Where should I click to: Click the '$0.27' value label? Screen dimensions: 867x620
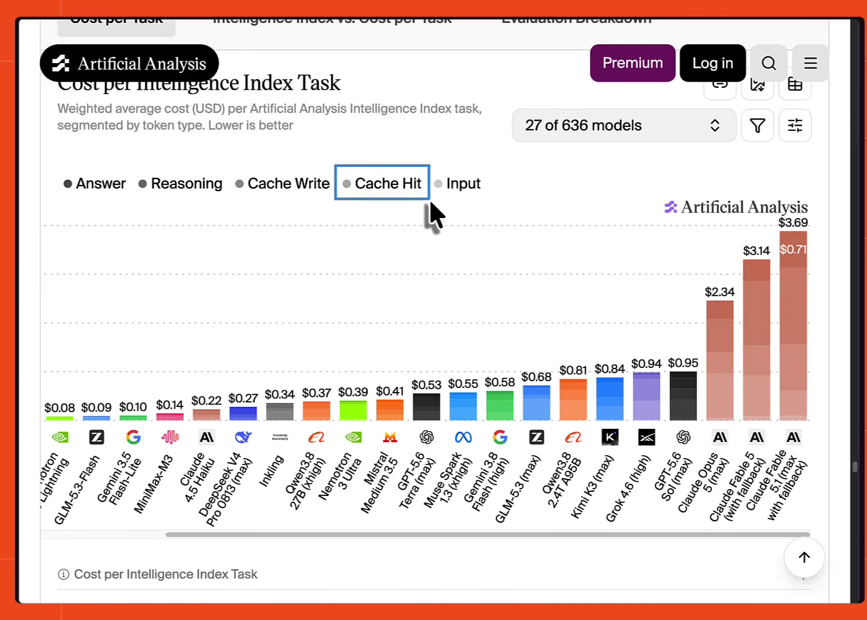243,398
